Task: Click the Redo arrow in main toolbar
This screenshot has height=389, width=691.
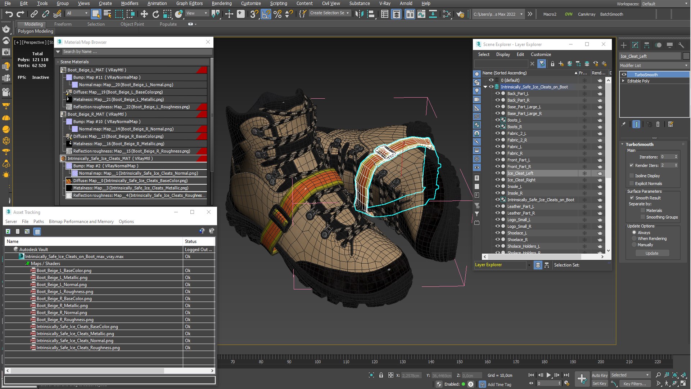Action: click(x=21, y=14)
